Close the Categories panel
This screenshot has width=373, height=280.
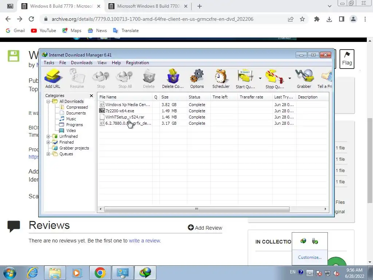(91, 96)
